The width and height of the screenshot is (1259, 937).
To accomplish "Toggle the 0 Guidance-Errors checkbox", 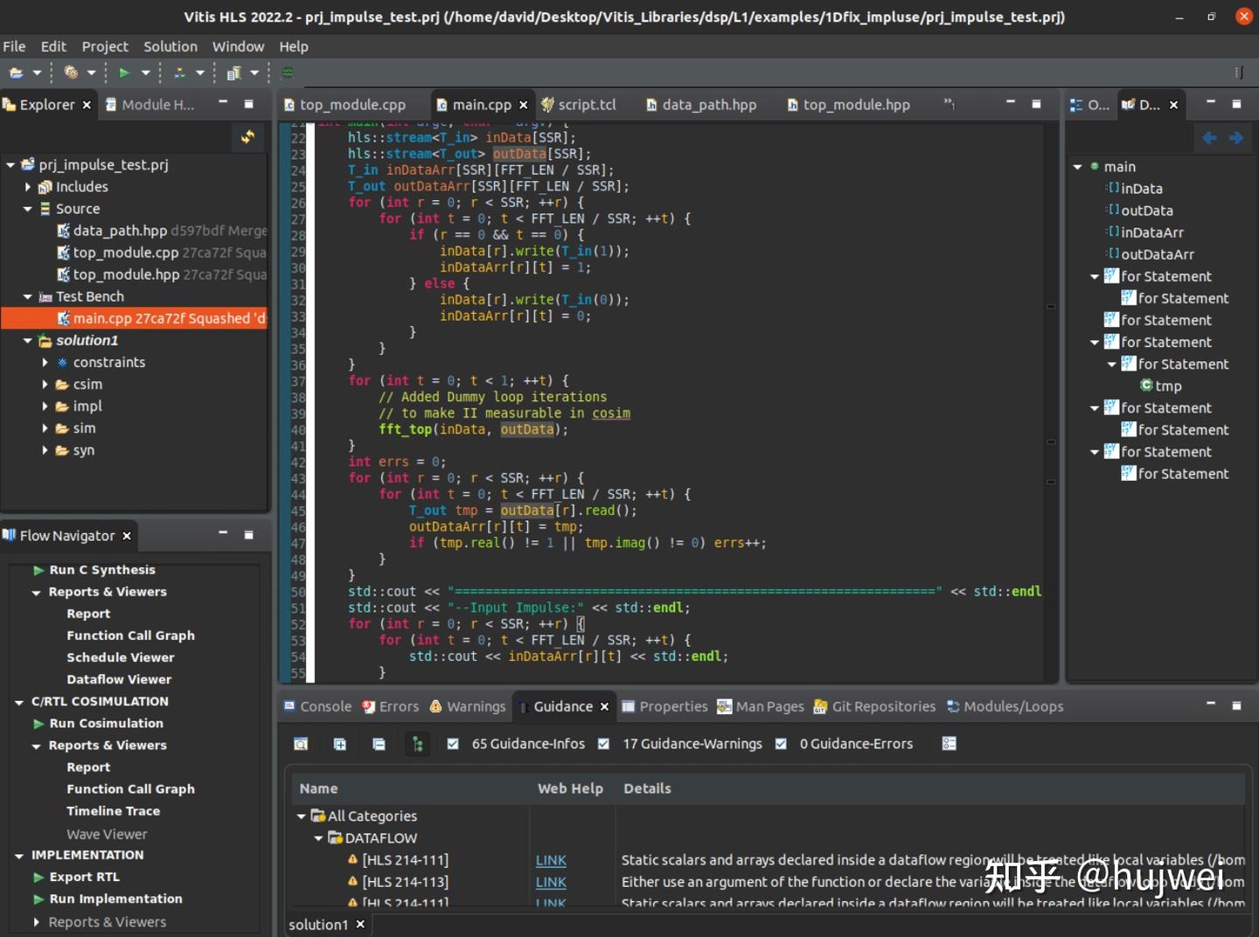I will click(781, 744).
